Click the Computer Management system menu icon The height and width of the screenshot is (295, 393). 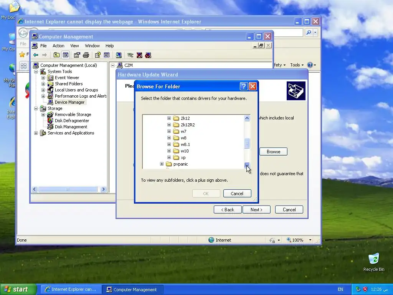click(x=34, y=36)
